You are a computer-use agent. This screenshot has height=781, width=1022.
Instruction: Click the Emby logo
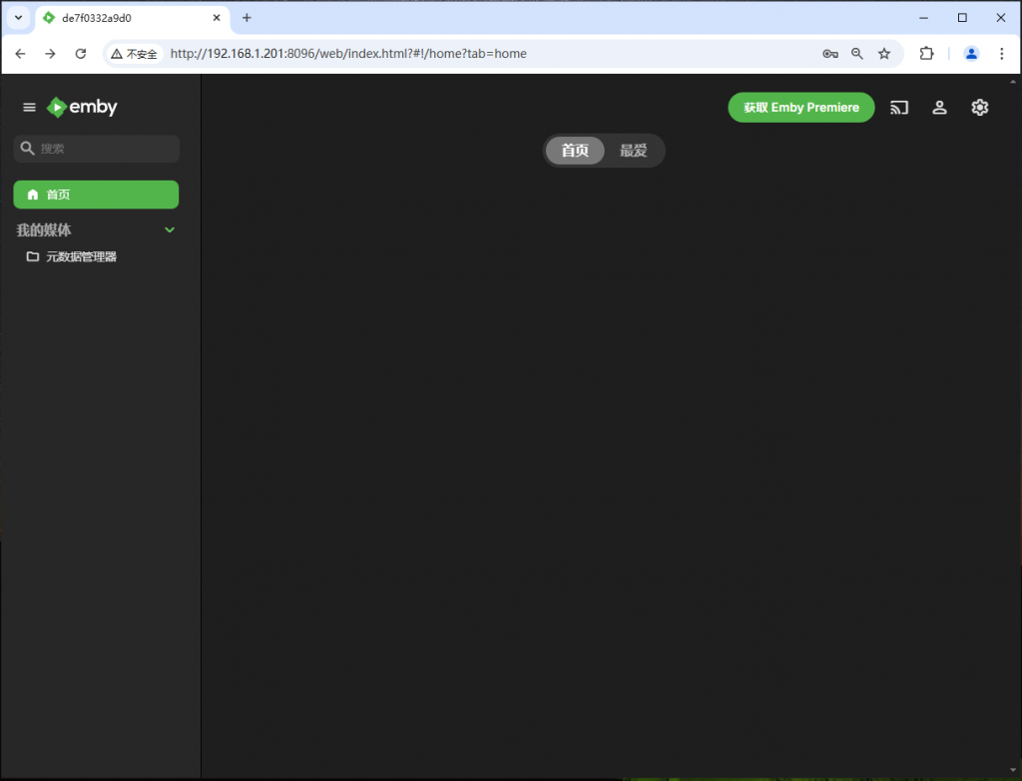(x=82, y=108)
